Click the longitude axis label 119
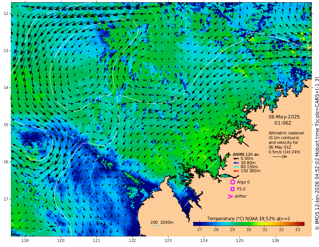The image size is (319, 247). (25, 241)
